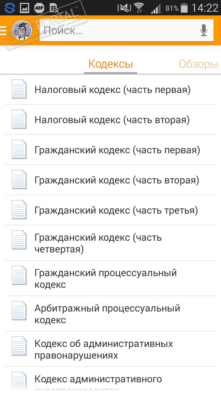Click document icon beside Налоговый кодекс (часть первая)

[x=19, y=89]
